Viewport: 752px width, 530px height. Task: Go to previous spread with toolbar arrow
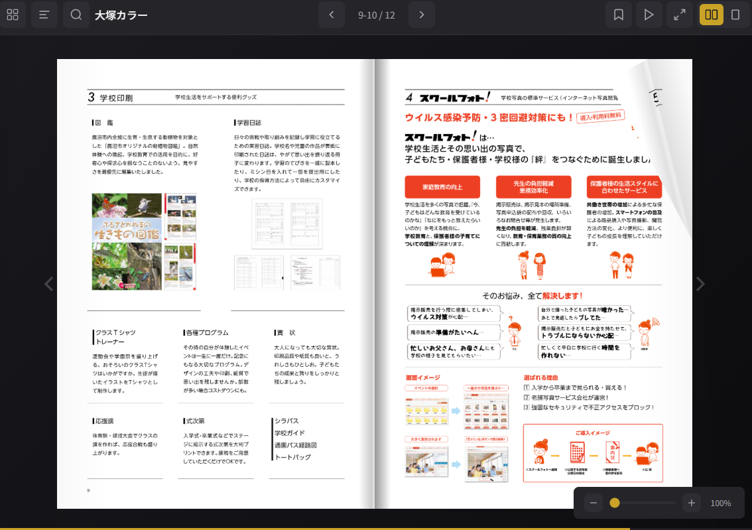[x=331, y=14]
